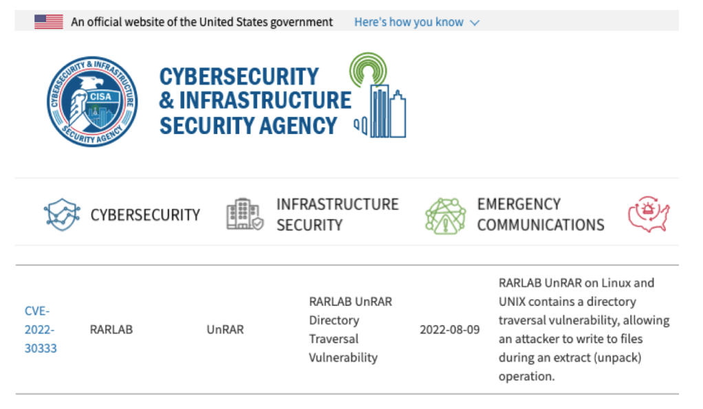Click the 2022-08-09 date cell
The width and height of the screenshot is (703, 409).
point(450,329)
